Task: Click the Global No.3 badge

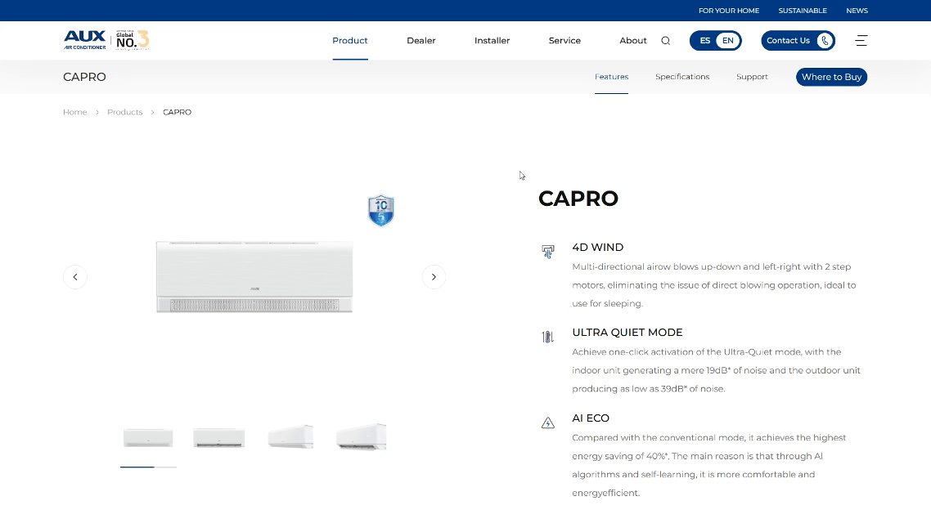Action: pos(132,40)
